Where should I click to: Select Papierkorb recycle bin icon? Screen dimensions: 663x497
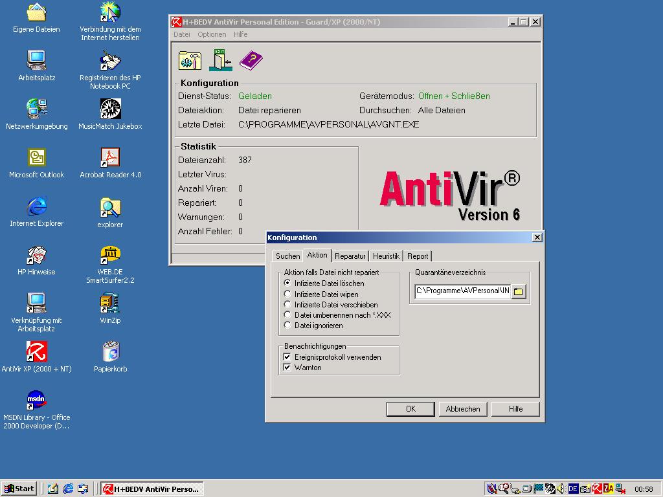[x=110, y=357]
